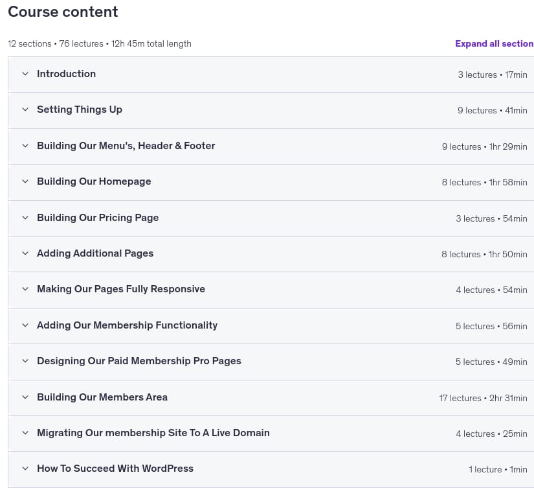Click the '4 lectures • 54min' label
Image resolution: width=534 pixels, height=488 pixels.
[x=491, y=290]
